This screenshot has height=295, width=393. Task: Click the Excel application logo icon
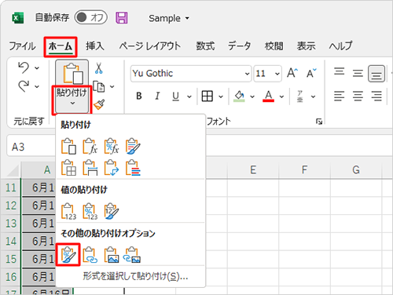point(17,18)
